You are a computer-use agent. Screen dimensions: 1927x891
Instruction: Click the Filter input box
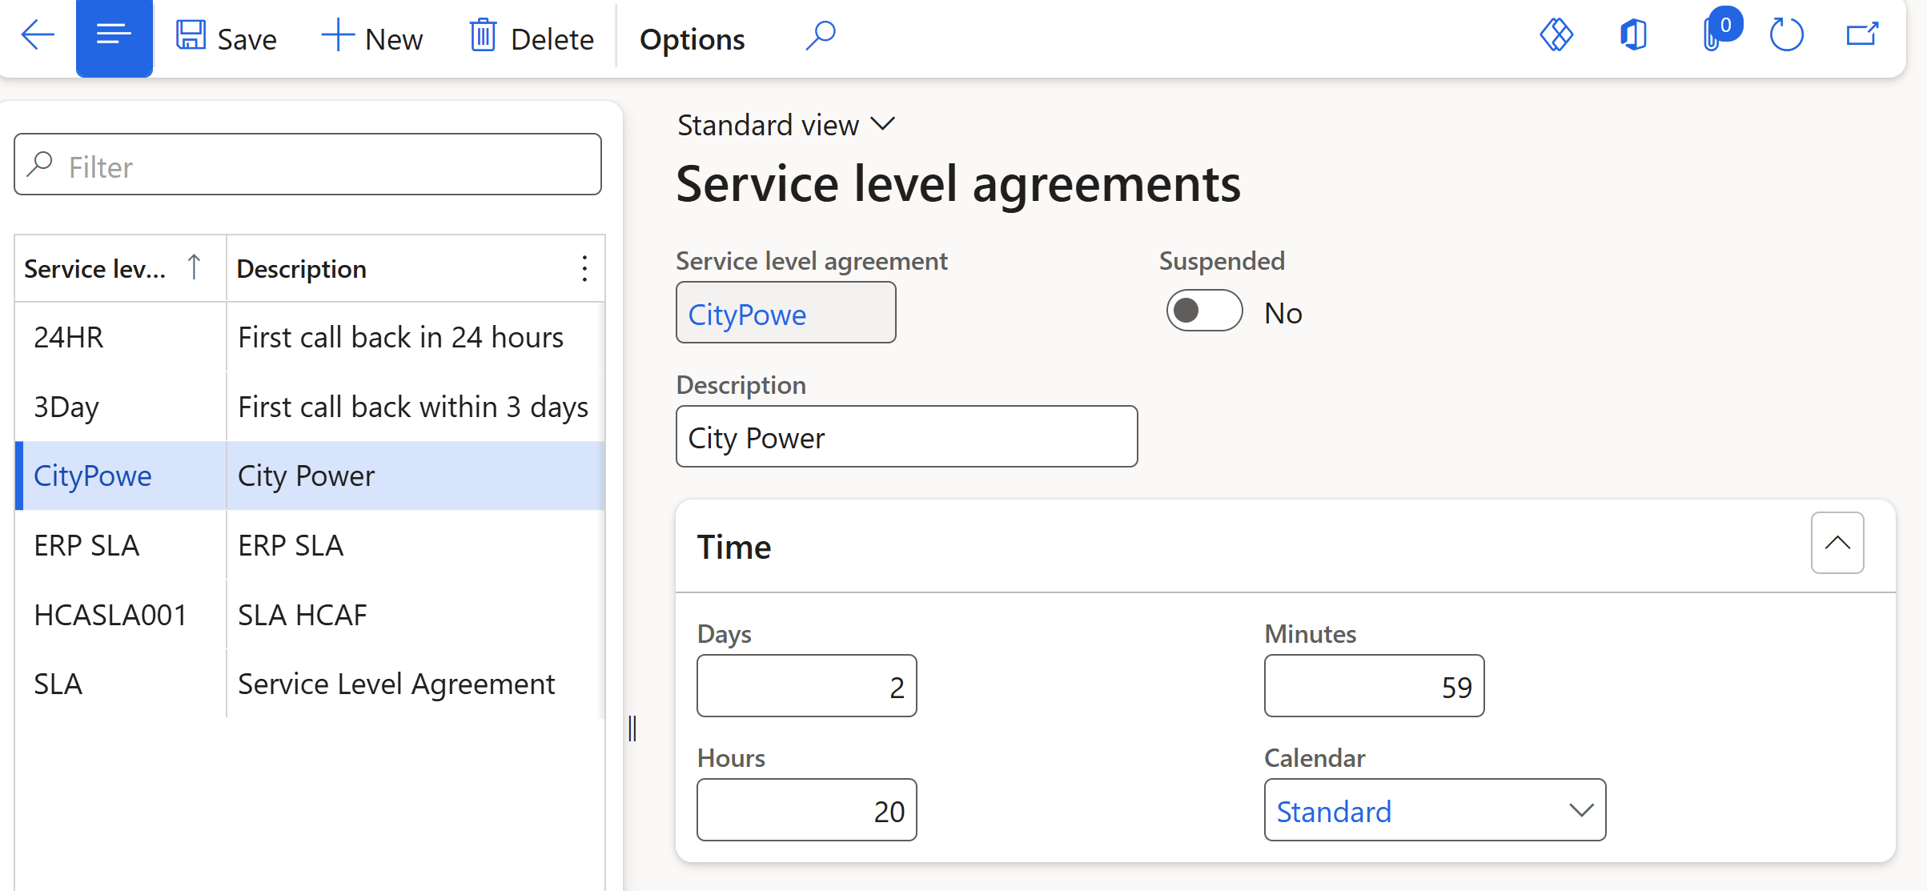320,166
